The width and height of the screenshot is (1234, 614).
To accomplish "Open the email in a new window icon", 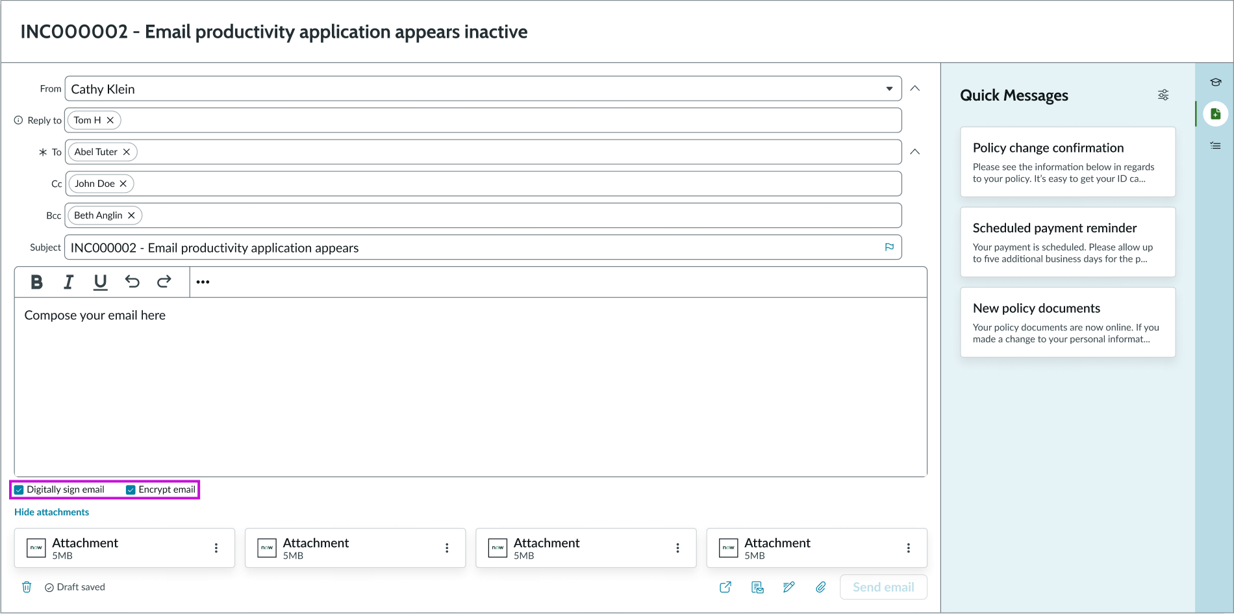I will [725, 587].
